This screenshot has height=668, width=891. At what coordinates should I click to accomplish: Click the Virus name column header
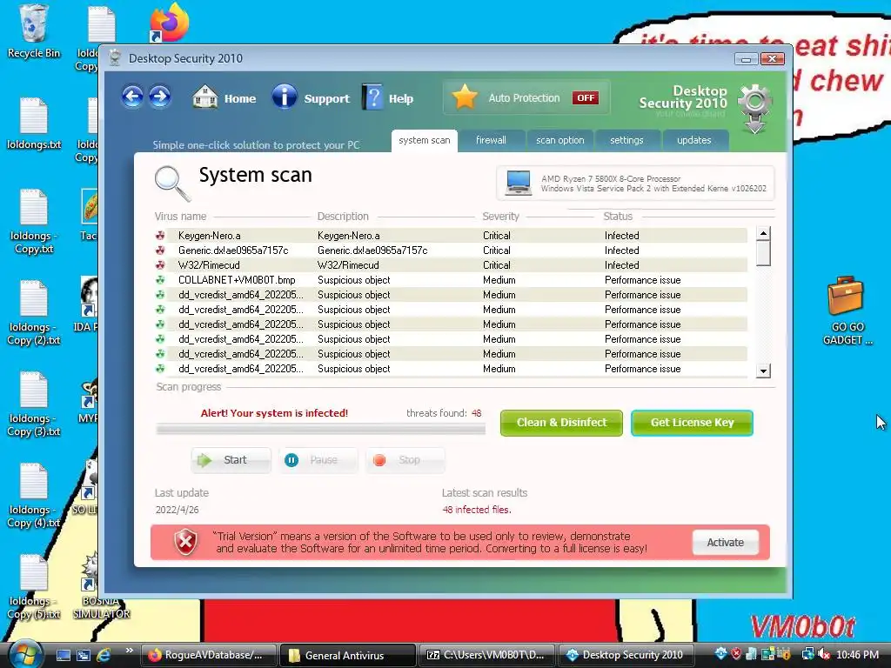[180, 217]
